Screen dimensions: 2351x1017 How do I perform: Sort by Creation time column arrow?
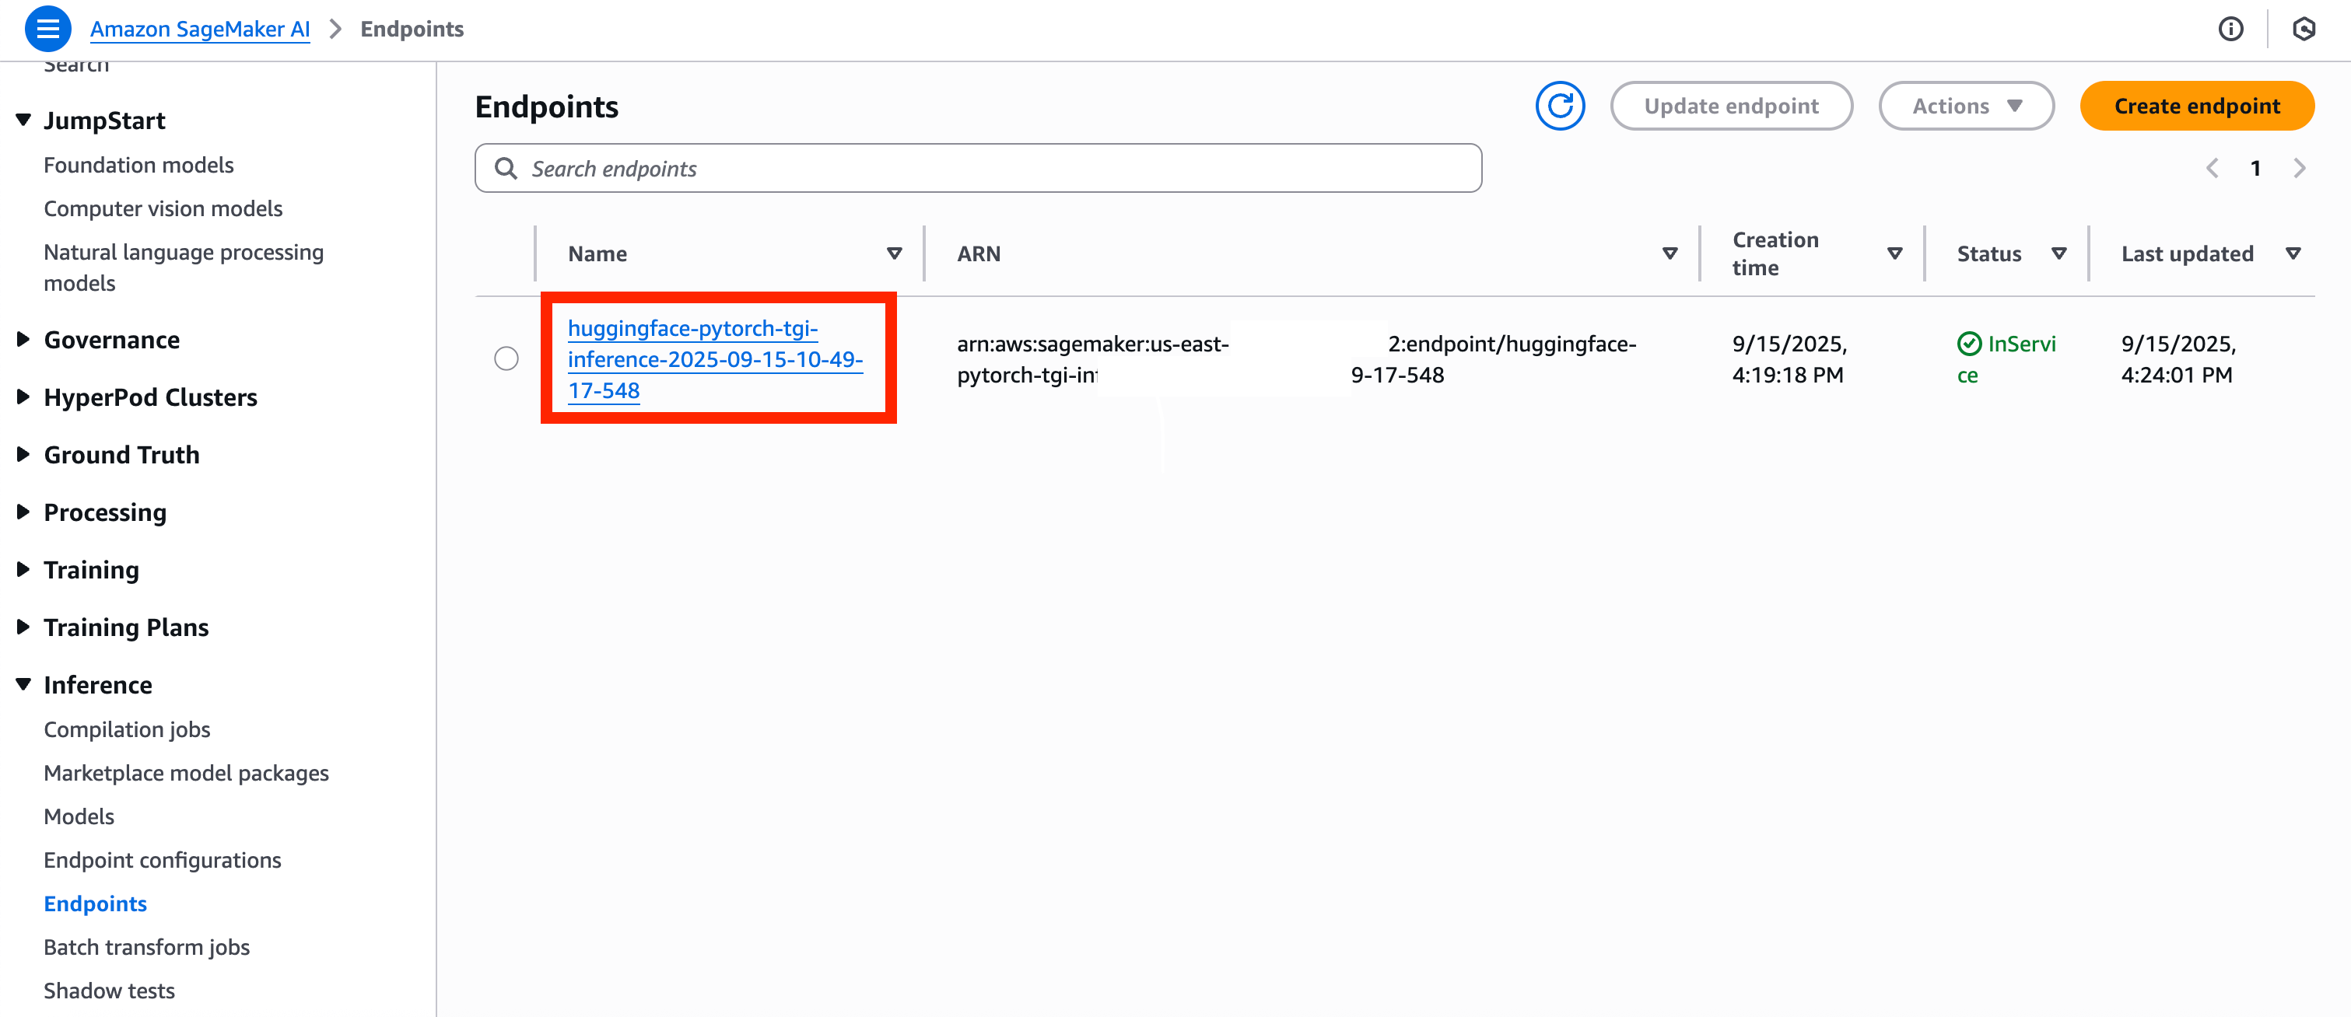pyautogui.click(x=1894, y=253)
